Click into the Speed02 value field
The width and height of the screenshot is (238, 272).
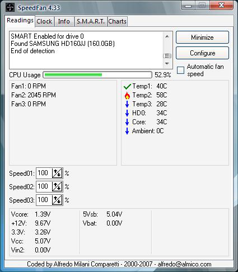(x=44, y=187)
